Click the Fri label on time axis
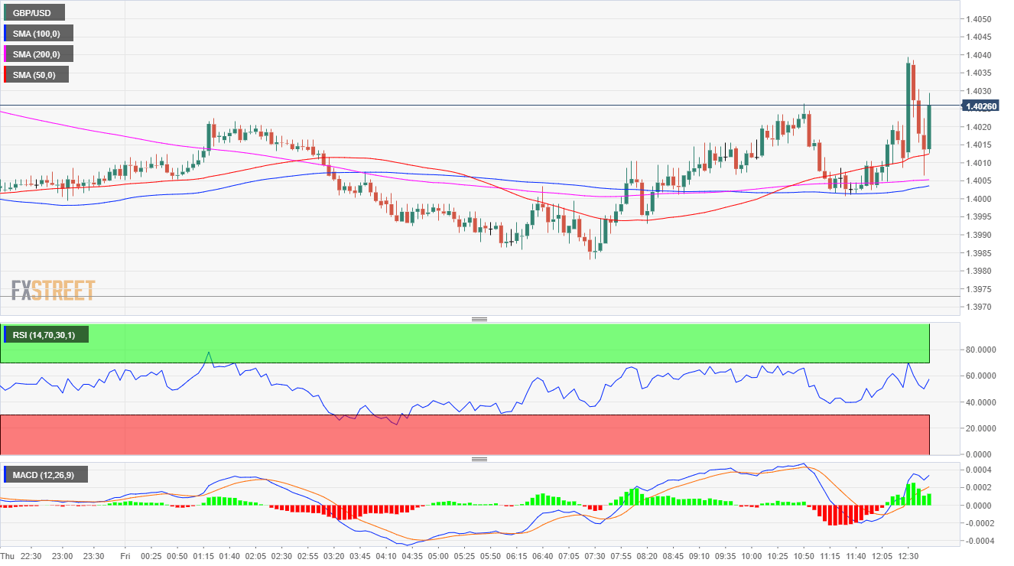 click(124, 556)
